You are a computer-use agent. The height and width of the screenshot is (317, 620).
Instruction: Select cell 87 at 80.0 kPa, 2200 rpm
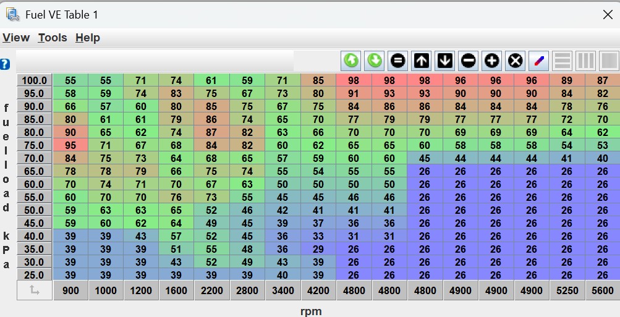point(211,132)
